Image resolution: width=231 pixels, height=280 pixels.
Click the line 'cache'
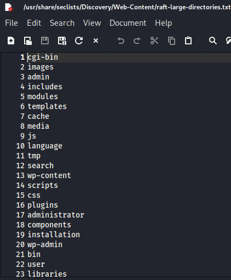(38, 116)
